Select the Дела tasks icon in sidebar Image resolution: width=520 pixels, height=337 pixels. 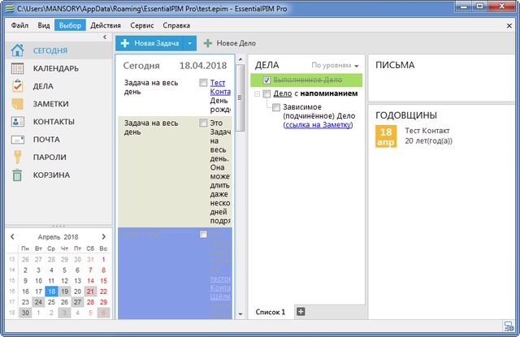[18, 86]
